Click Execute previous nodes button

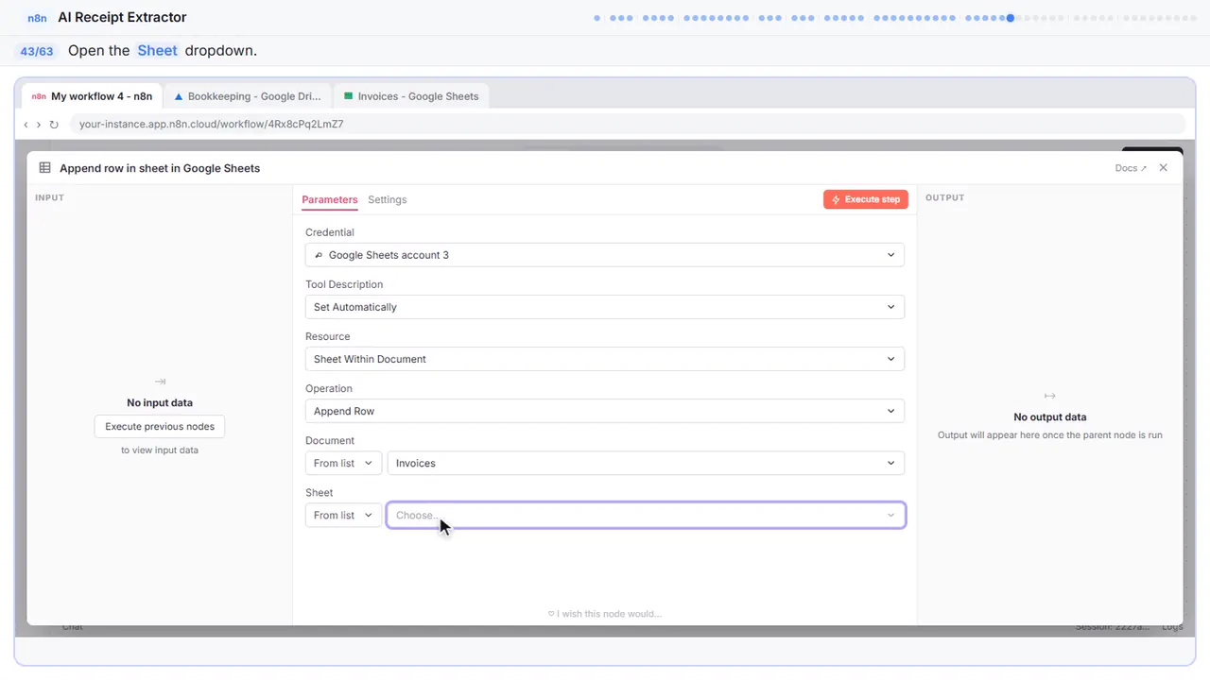[160, 426]
